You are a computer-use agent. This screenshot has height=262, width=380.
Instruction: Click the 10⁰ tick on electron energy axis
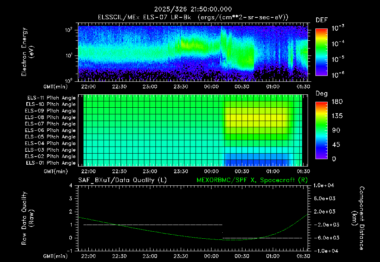(69, 81)
